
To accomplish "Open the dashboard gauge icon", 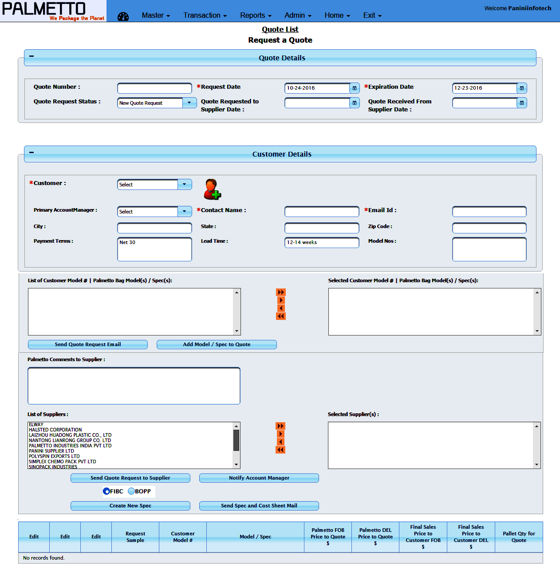I will point(123,16).
